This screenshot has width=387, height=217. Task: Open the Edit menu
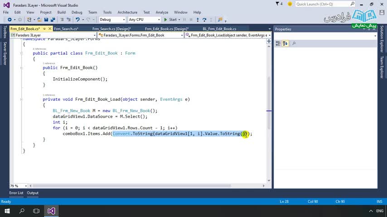(17, 12)
